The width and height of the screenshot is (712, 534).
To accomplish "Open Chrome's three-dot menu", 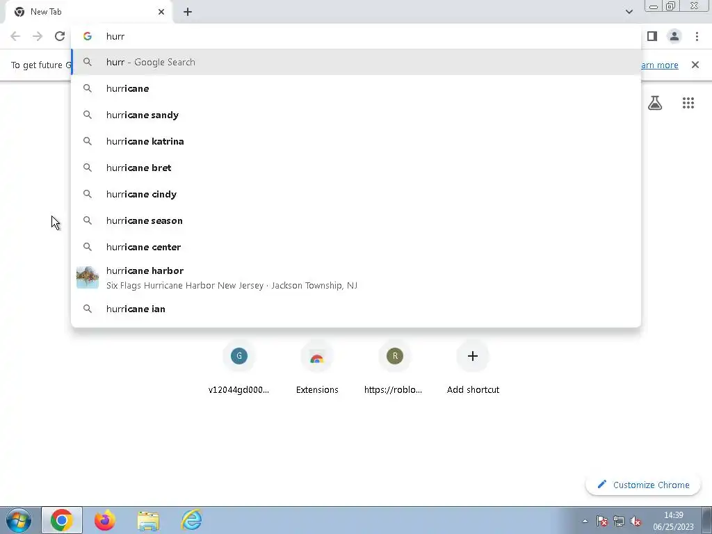I will tap(697, 36).
